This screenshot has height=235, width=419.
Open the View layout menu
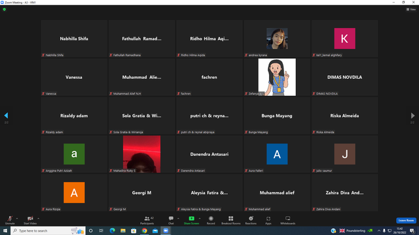[x=411, y=9]
